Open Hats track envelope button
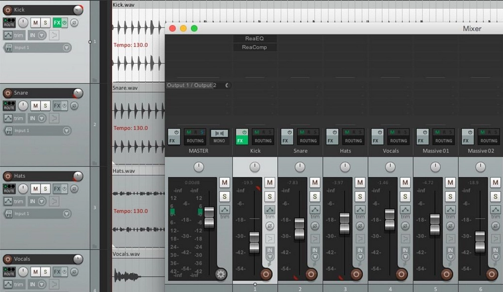 coord(8,201)
